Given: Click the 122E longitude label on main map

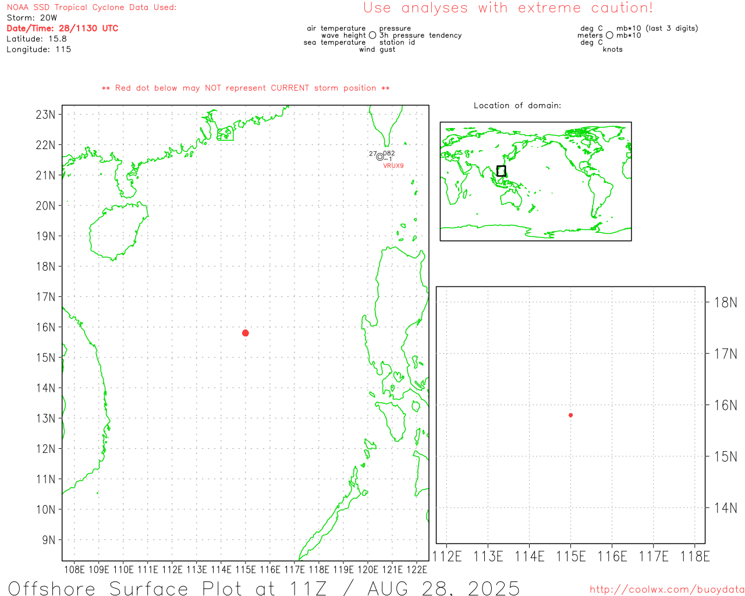Looking at the screenshot, I should click(x=417, y=569).
